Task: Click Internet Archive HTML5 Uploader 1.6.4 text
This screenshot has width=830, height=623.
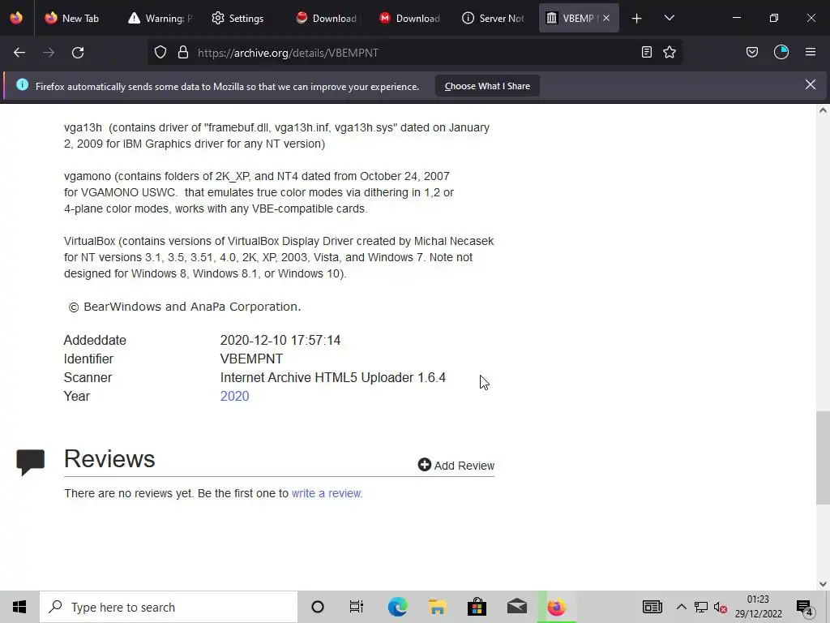Action: click(333, 378)
